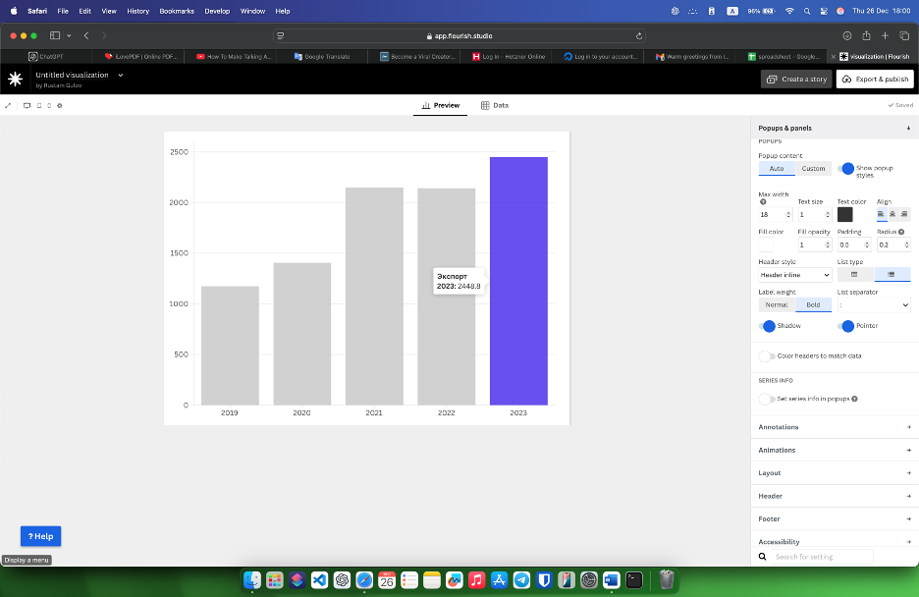Toggle the Shadow switch
Viewport: 919px width, 597px height.
(x=767, y=326)
